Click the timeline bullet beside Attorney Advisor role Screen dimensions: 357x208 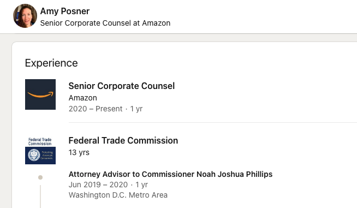tap(40, 177)
